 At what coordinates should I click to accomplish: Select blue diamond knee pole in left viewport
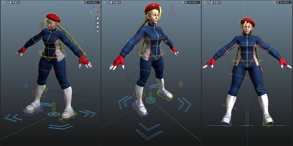tap(26, 86)
